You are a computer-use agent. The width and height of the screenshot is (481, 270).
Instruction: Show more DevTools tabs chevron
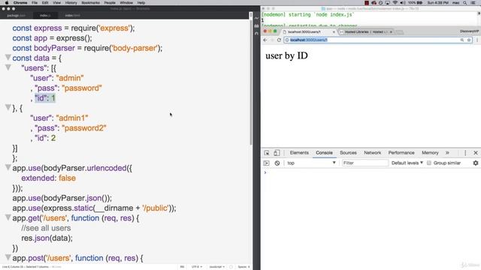coord(447,153)
